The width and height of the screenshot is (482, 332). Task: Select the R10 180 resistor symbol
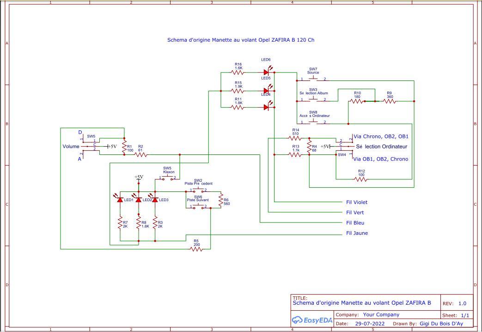(x=357, y=101)
